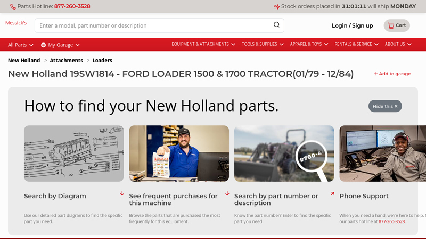426x239 pixels.
Task: Click the 877-260-3528 link under Phone Support
Action: point(391,221)
